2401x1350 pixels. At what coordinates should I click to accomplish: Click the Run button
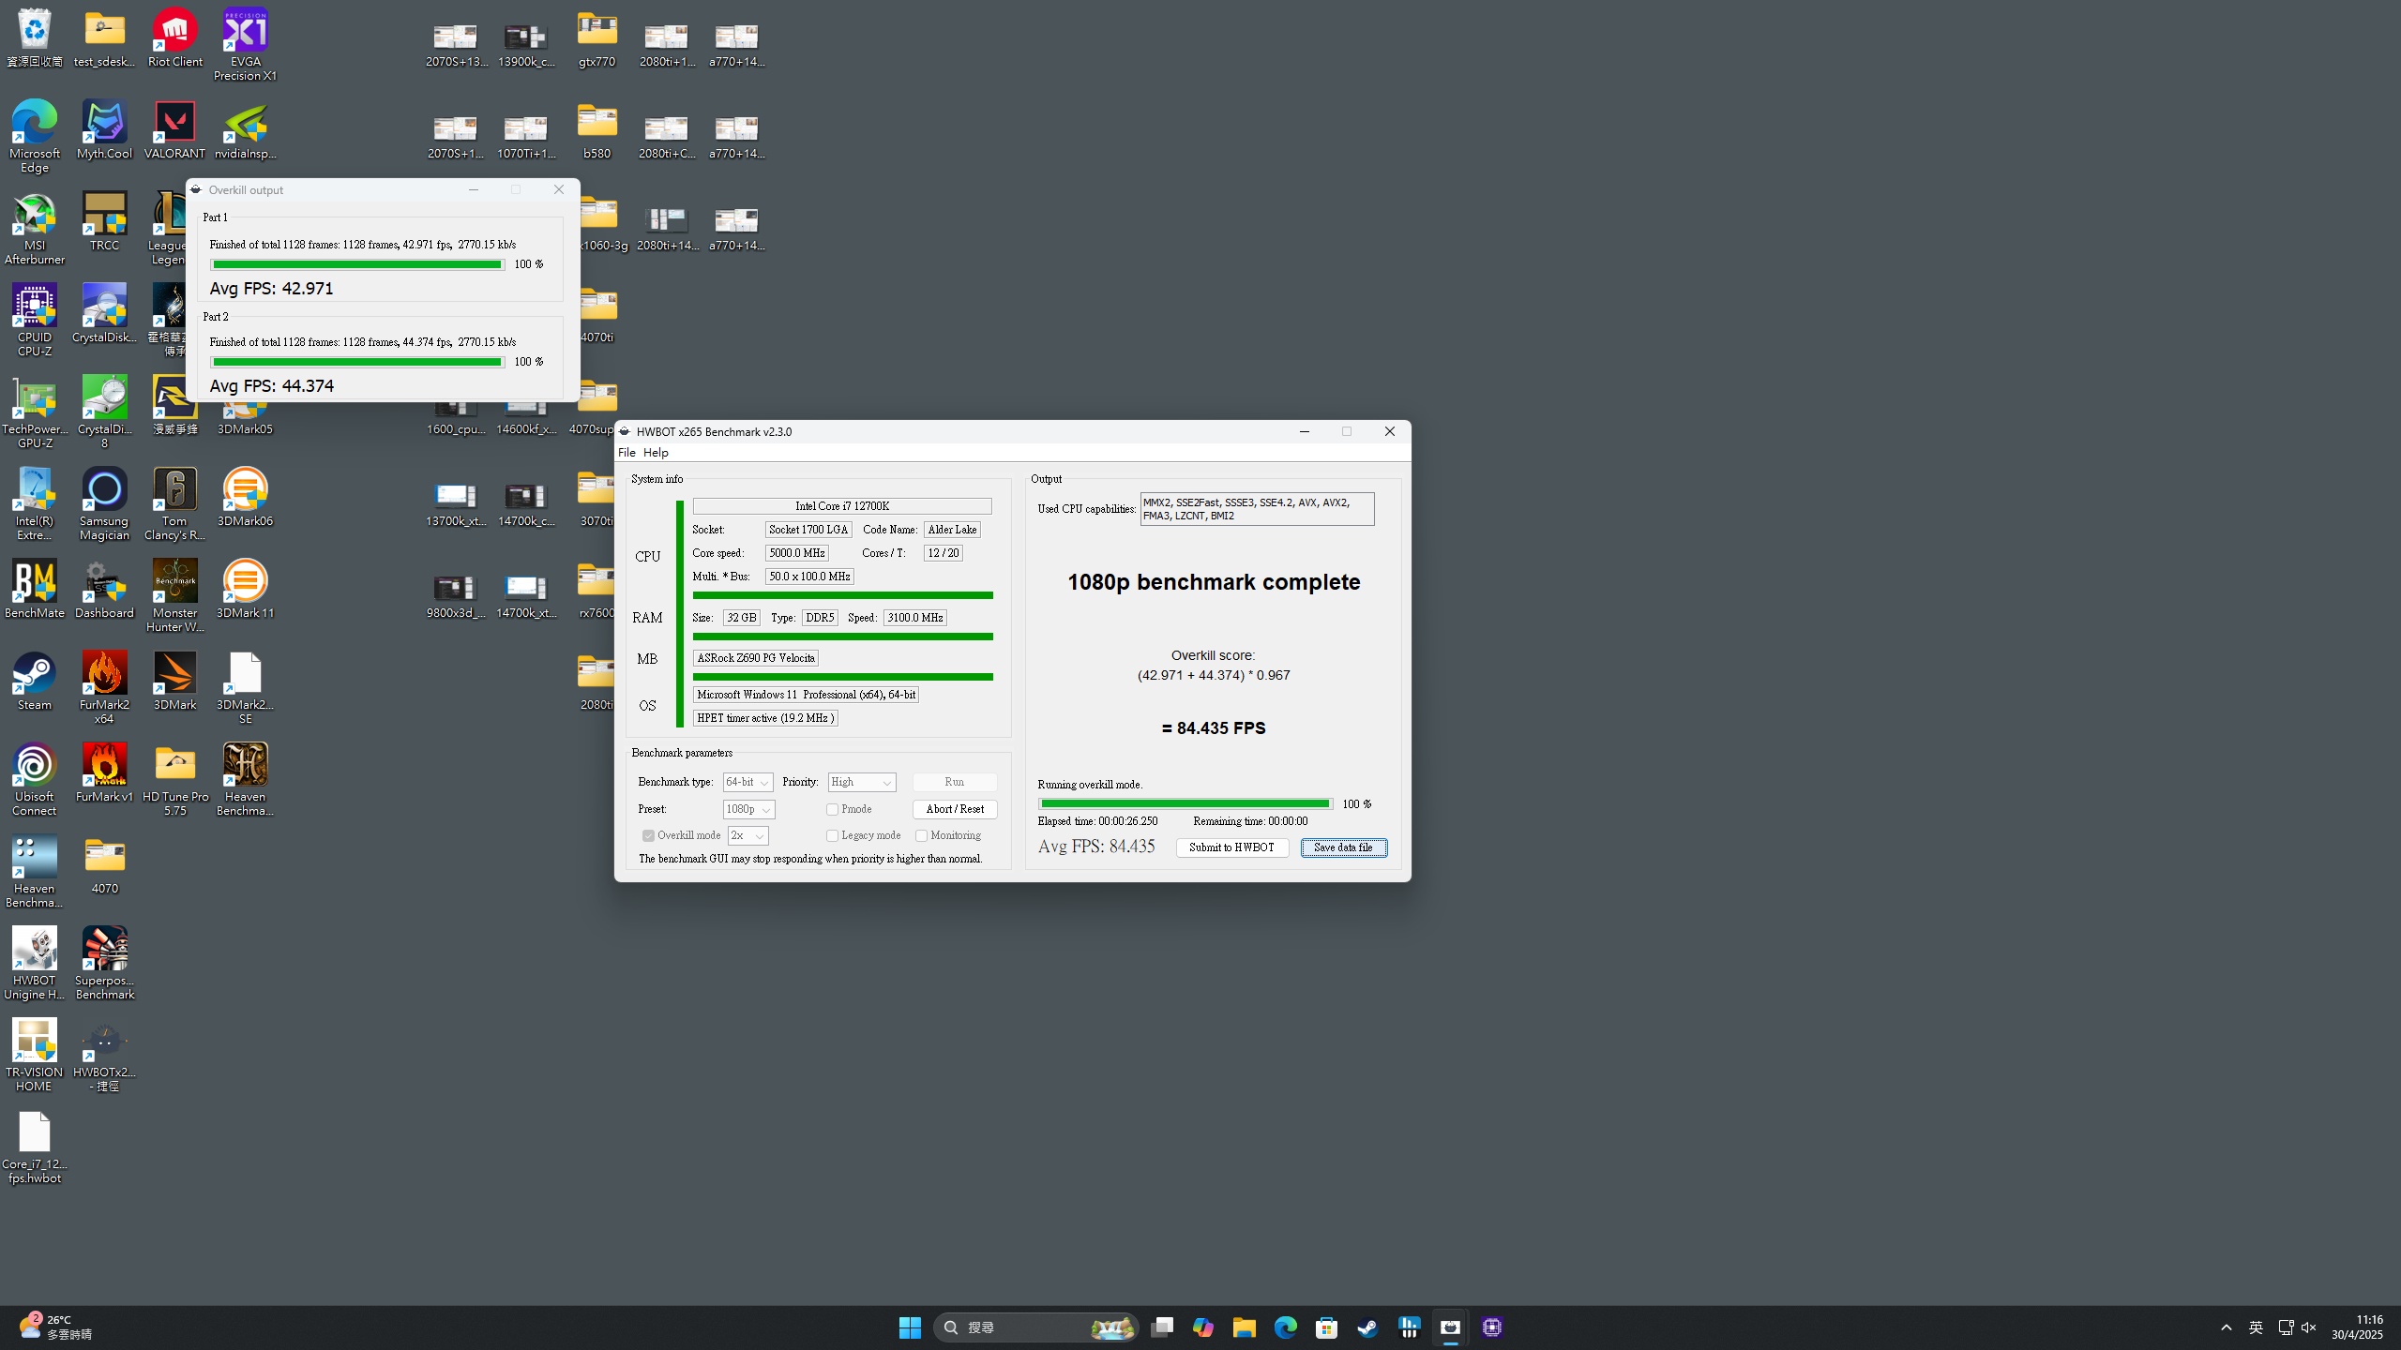pos(955,782)
